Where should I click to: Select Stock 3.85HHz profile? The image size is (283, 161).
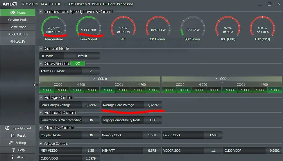[18, 34]
